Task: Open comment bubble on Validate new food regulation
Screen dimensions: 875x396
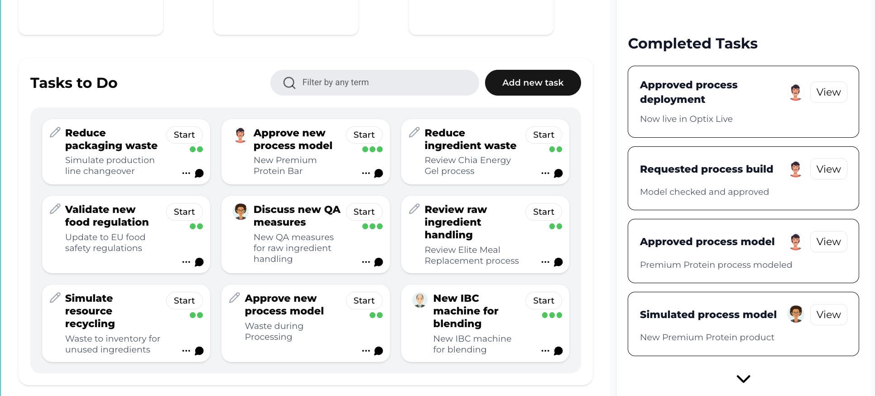Action: pyautogui.click(x=199, y=262)
